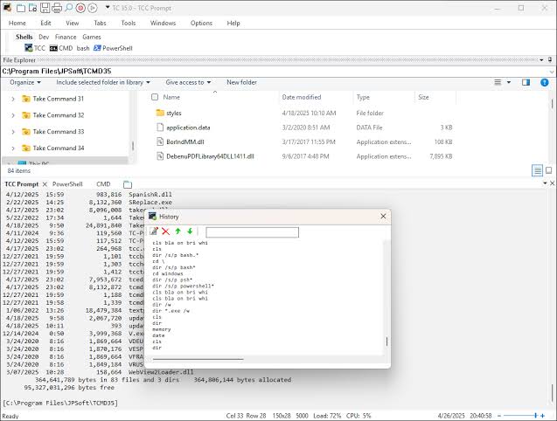The width and height of the screenshot is (557, 421).
Task: Click the History dialog vertical scrollbar thumb
Action: pyautogui.click(x=386, y=342)
